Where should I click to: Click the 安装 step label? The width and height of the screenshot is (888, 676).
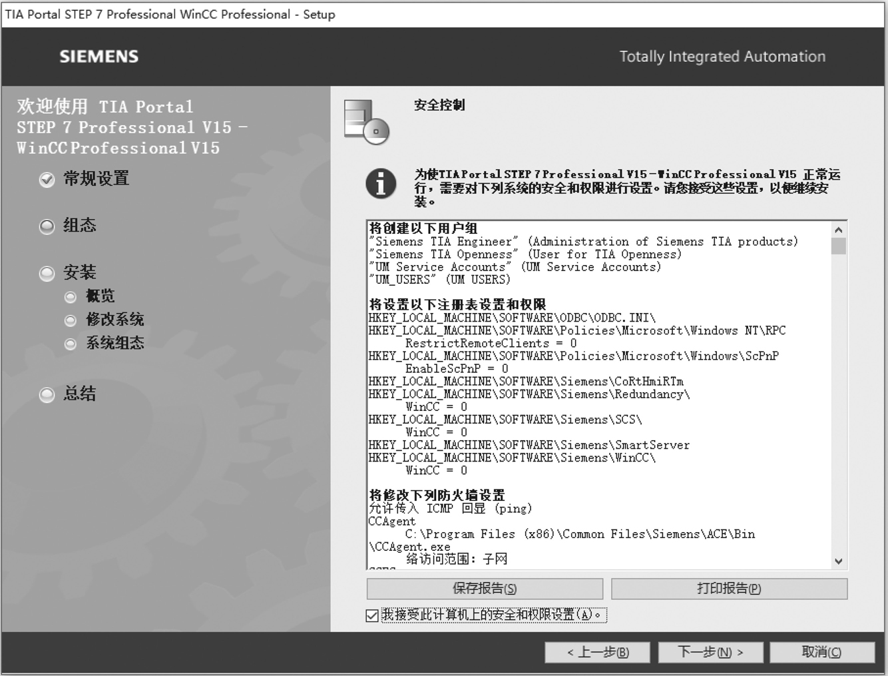click(x=79, y=272)
